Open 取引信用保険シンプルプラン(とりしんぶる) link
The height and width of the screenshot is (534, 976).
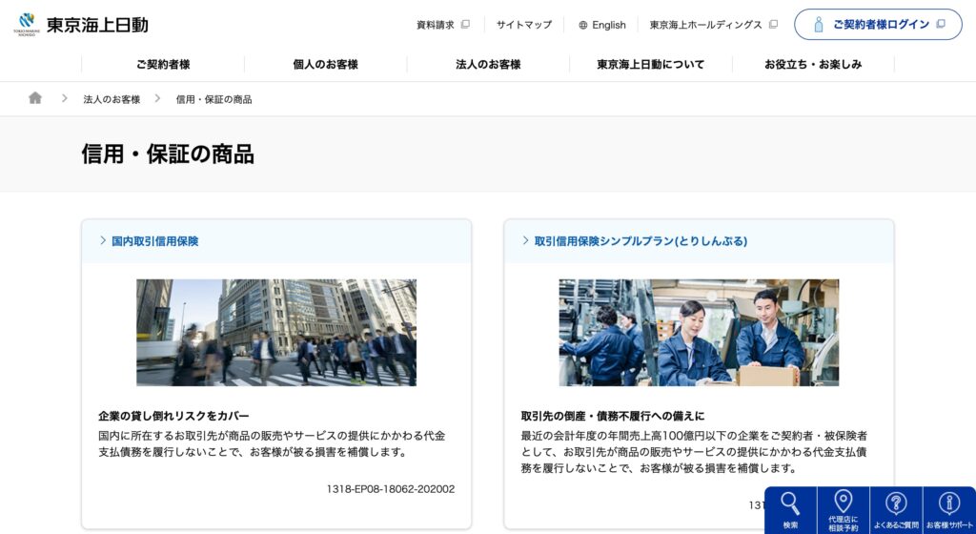(640, 241)
